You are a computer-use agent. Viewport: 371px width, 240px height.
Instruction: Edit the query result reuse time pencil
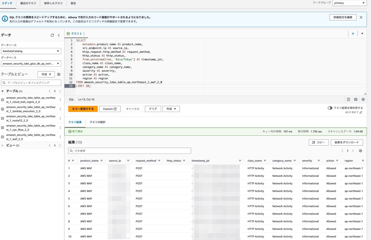361,112
